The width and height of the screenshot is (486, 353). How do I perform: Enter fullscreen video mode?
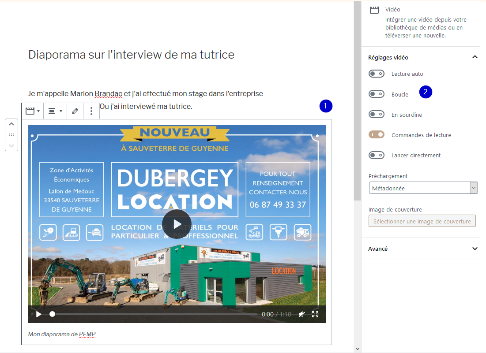pyautogui.click(x=315, y=314)
